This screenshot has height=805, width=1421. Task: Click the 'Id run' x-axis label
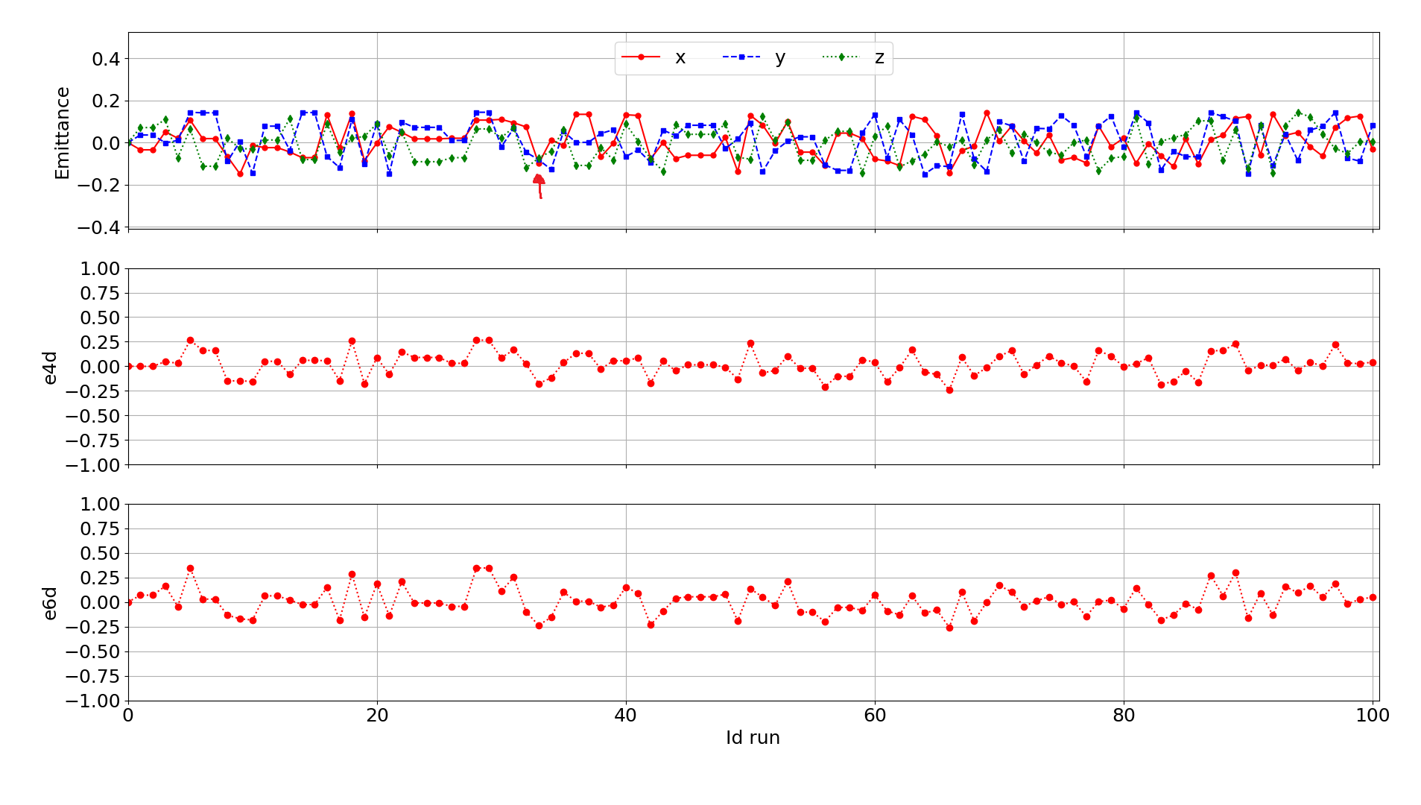coord(753,738)
